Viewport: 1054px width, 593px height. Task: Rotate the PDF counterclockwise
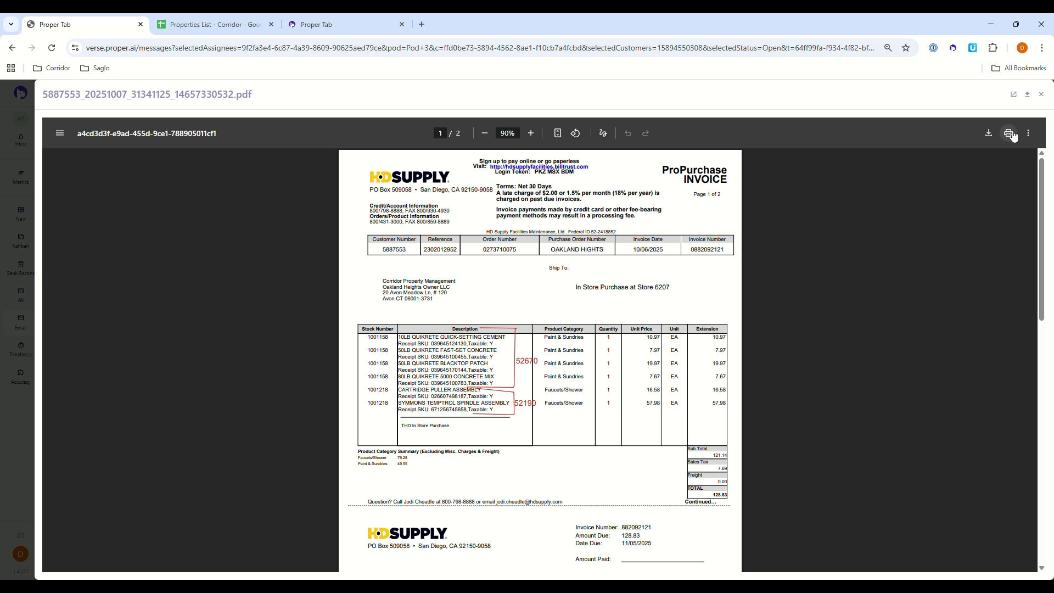575,133
